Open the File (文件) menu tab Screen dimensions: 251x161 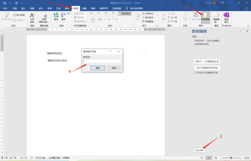pos(5,8)
